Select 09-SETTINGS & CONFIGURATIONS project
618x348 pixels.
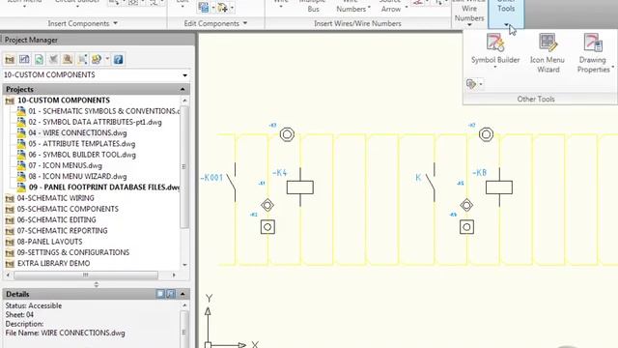(x=73, y=252)
